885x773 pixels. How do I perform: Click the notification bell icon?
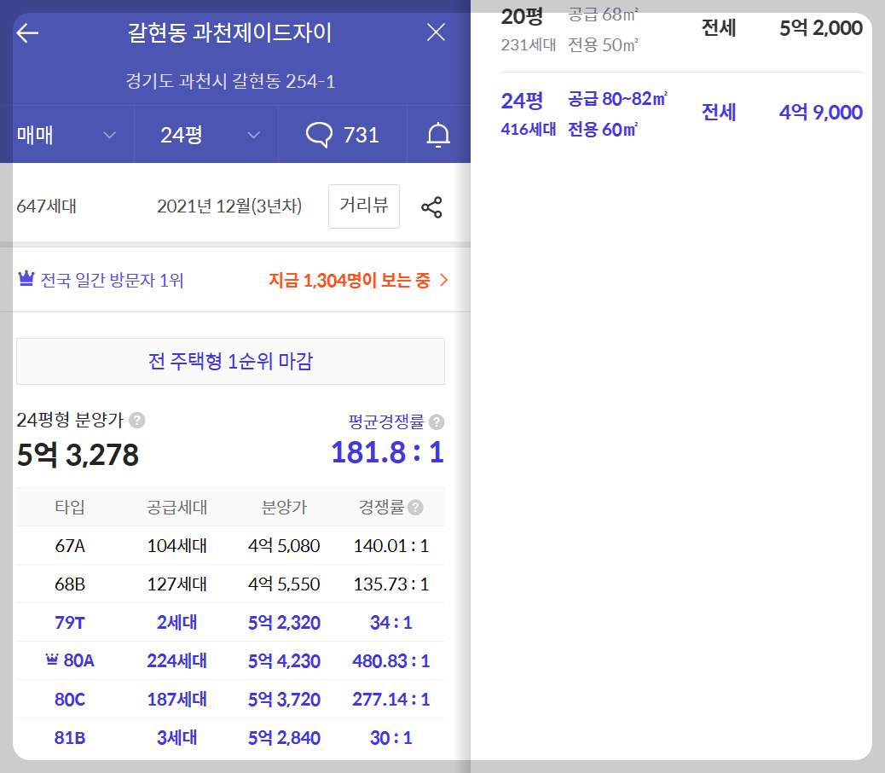click(x=437, y=135)
